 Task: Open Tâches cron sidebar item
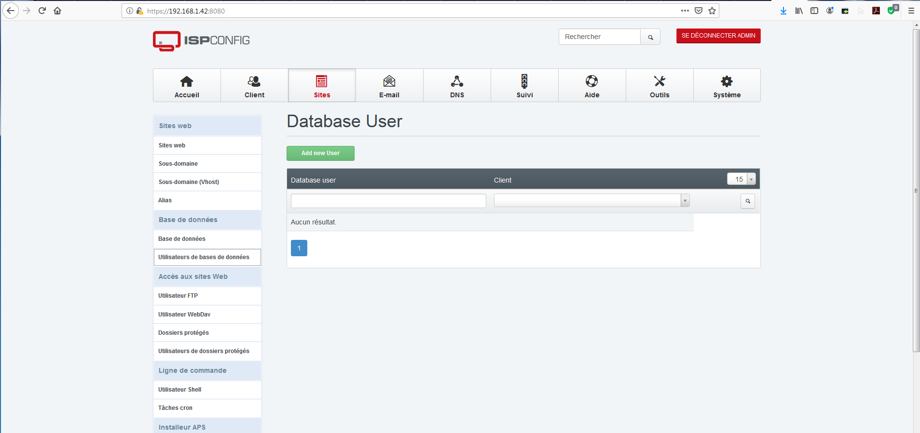(207, 408)
